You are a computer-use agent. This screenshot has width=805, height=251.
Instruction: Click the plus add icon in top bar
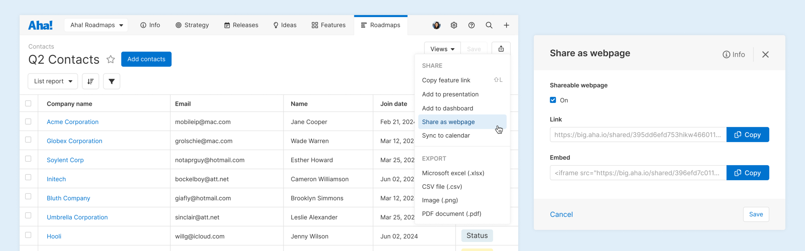coord(506,25)
